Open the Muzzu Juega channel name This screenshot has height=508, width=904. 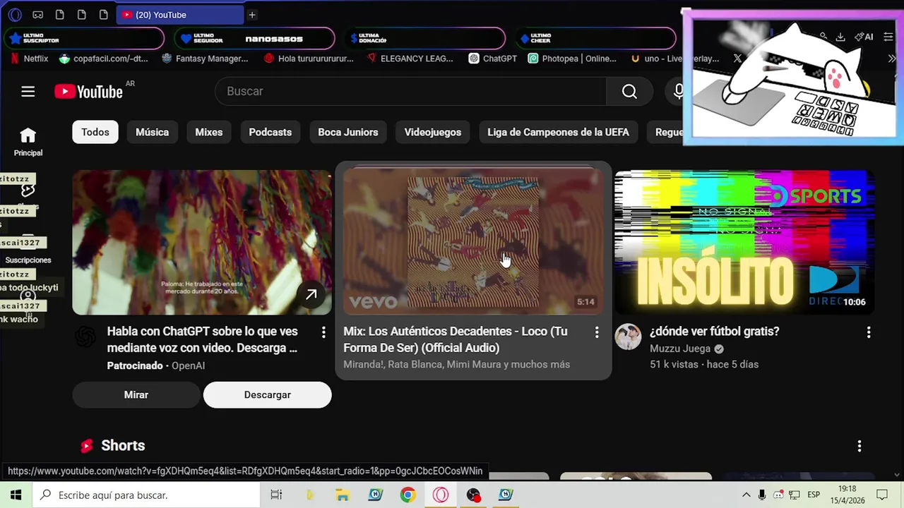coord(680,349)
